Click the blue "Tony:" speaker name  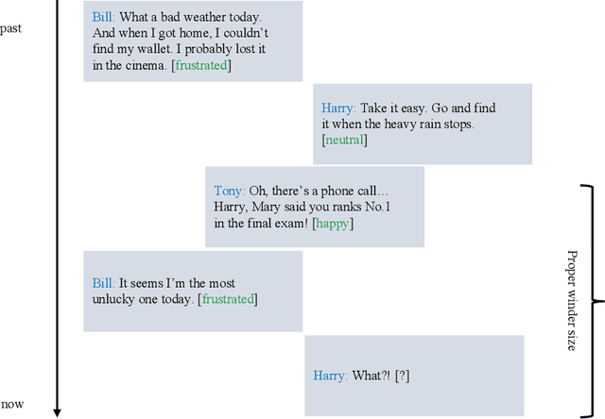[230, 192]
